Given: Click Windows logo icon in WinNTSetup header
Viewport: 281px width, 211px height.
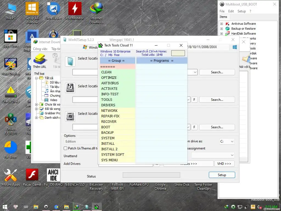Looking at the screenshot, I should pos(235,47).
